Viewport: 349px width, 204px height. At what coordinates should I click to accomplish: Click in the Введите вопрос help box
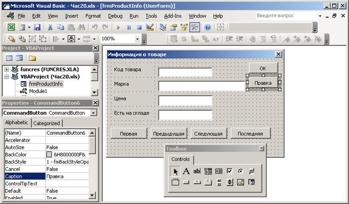coord(287,16)
